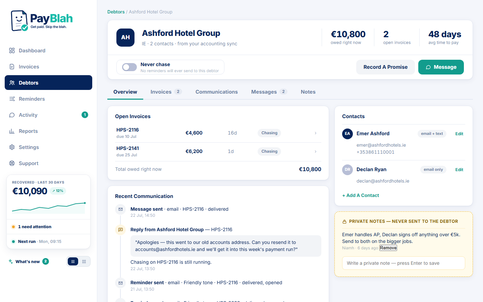Click the recovered amount trend chart
Screen dimensions: 483x302
49,207
